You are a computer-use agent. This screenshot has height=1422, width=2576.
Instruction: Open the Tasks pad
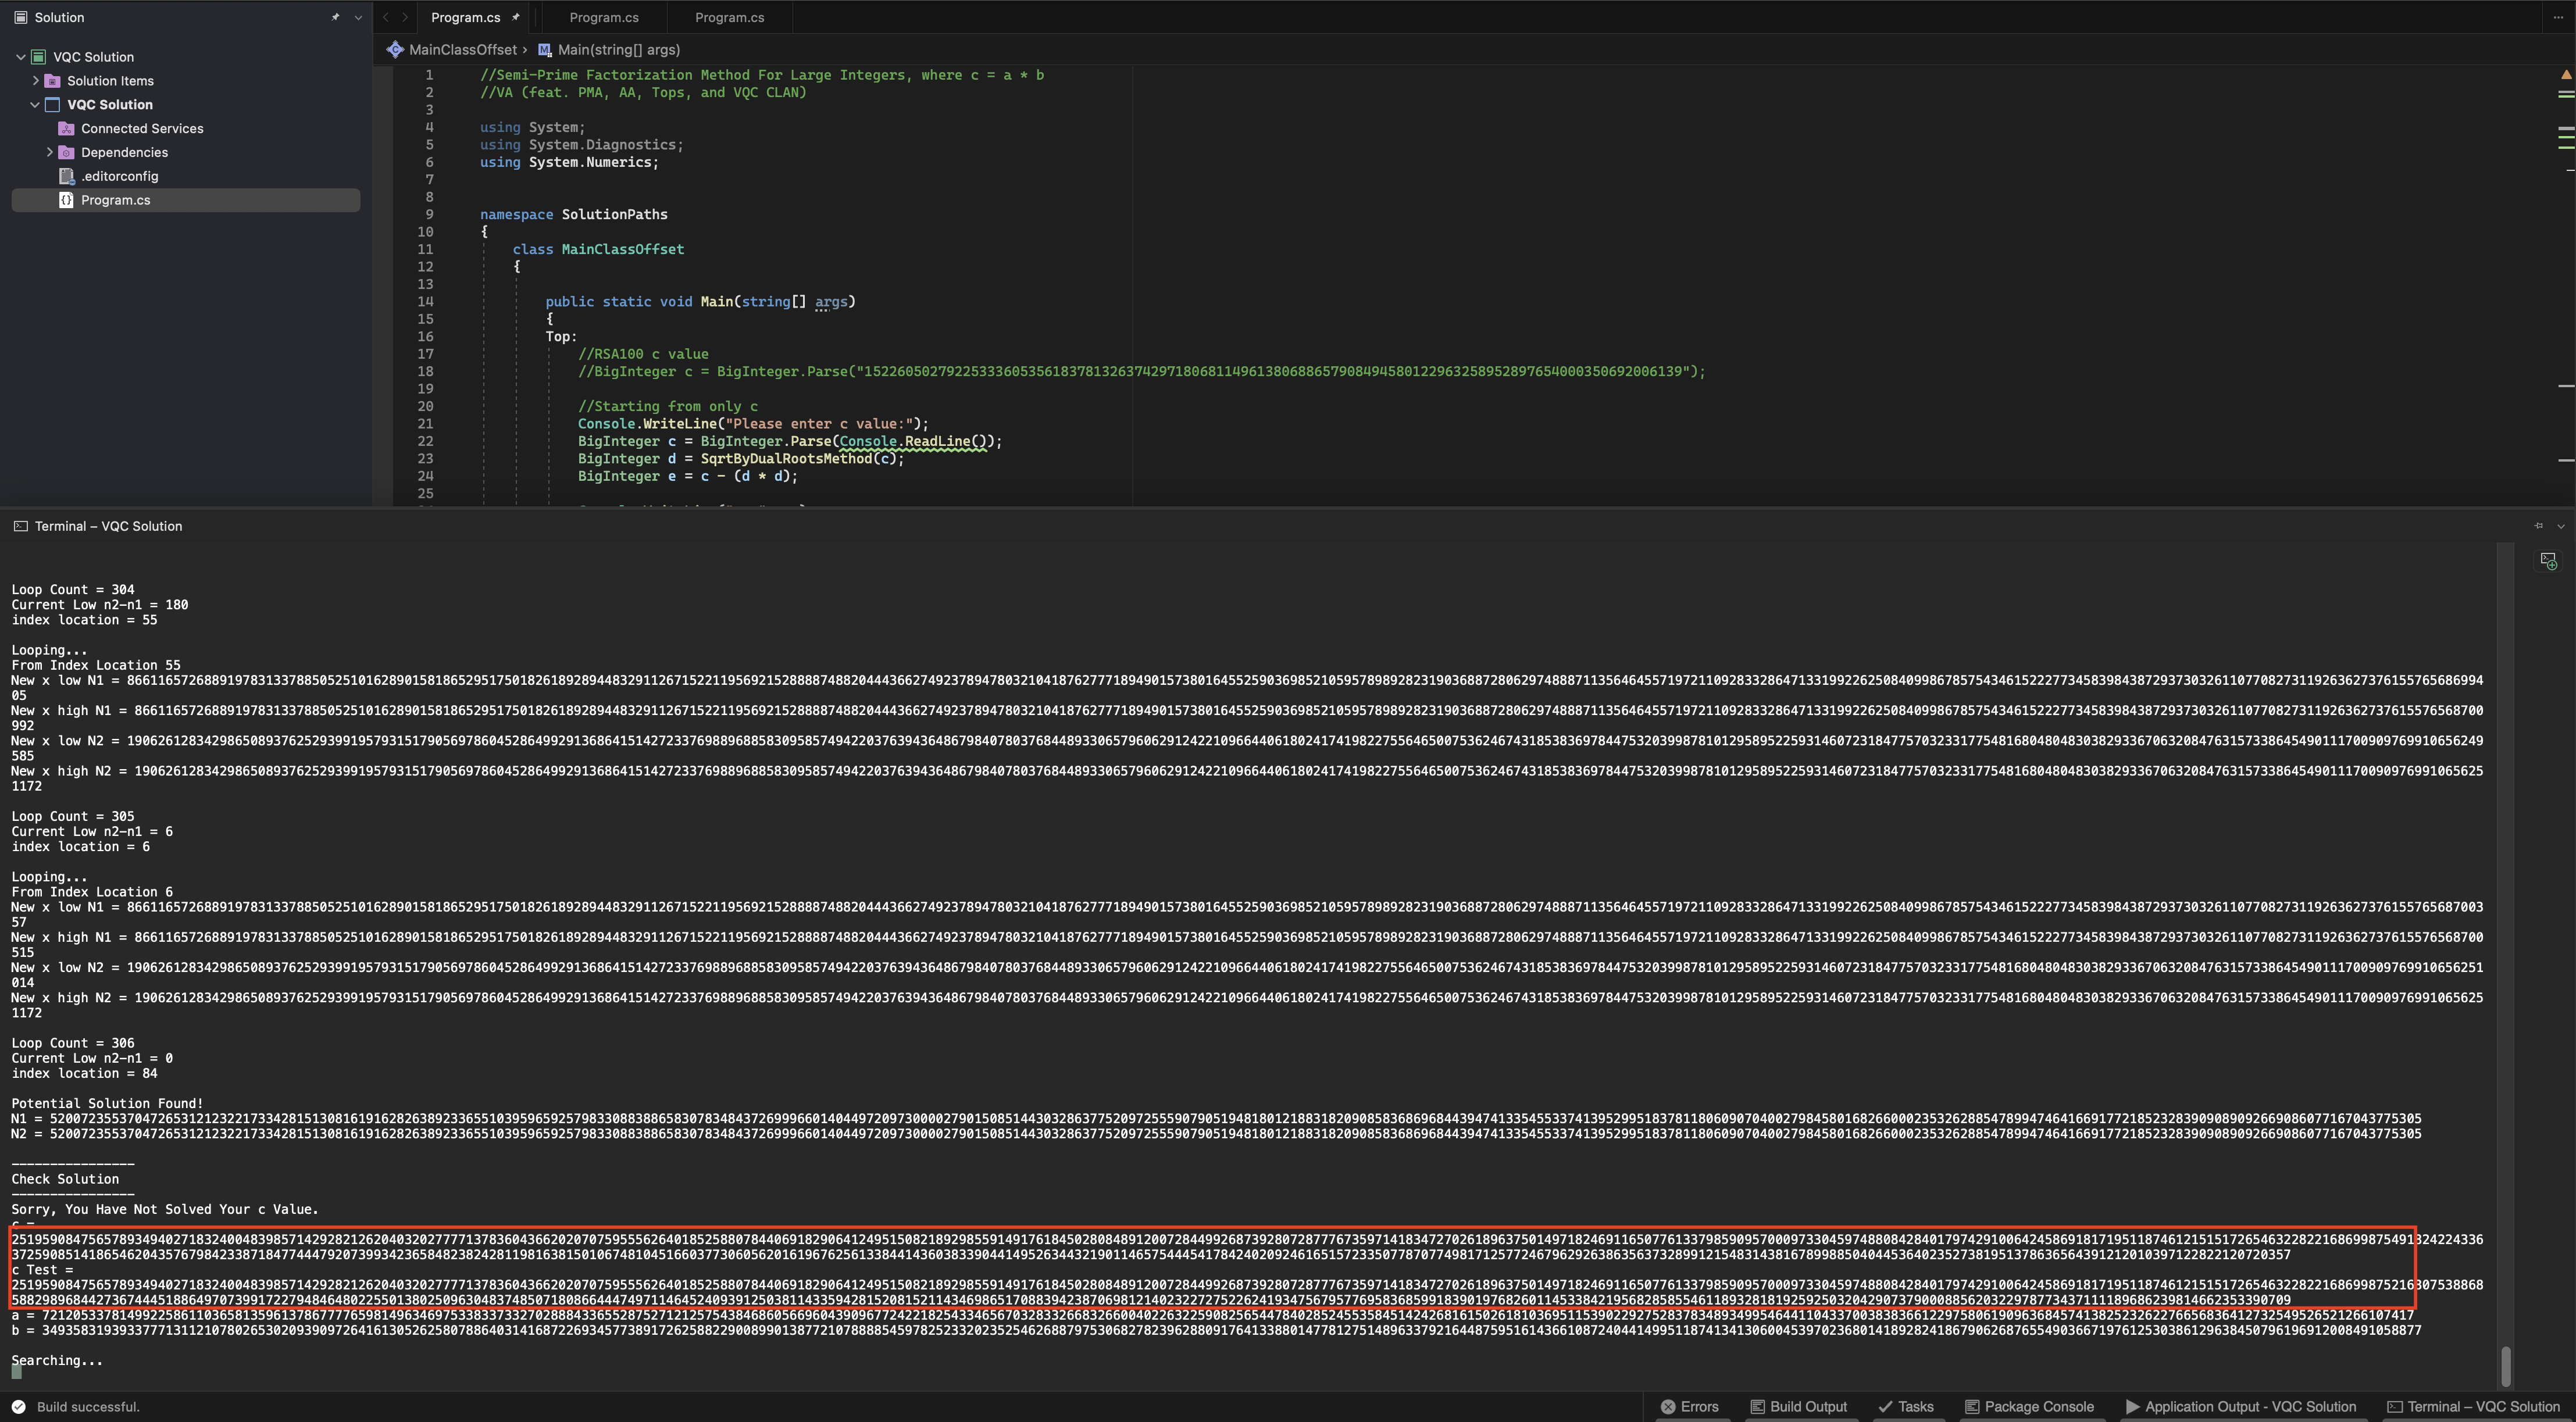[1905, 1407]
